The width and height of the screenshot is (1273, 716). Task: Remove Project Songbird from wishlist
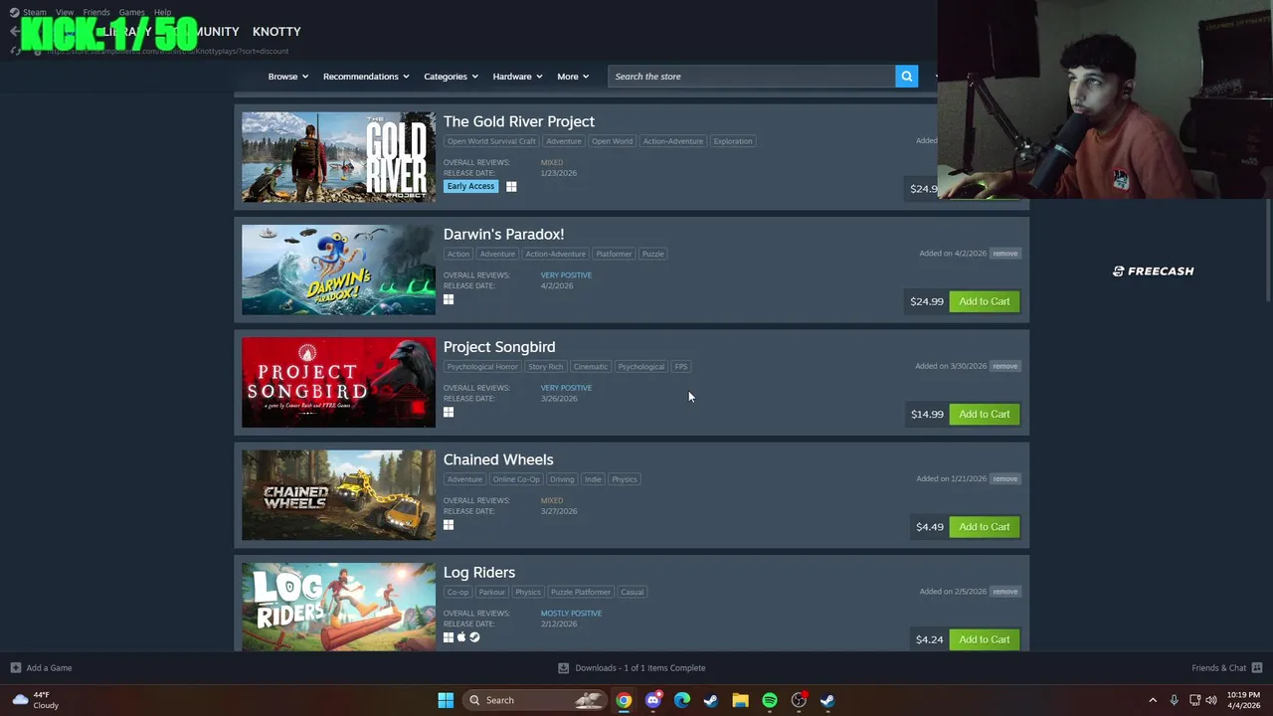coord(1004,366)
